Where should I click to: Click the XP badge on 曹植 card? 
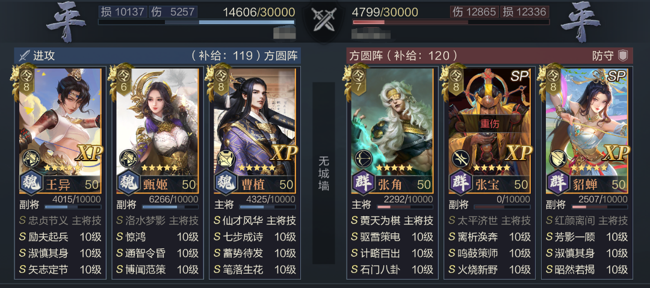click(x=283, y=154)
